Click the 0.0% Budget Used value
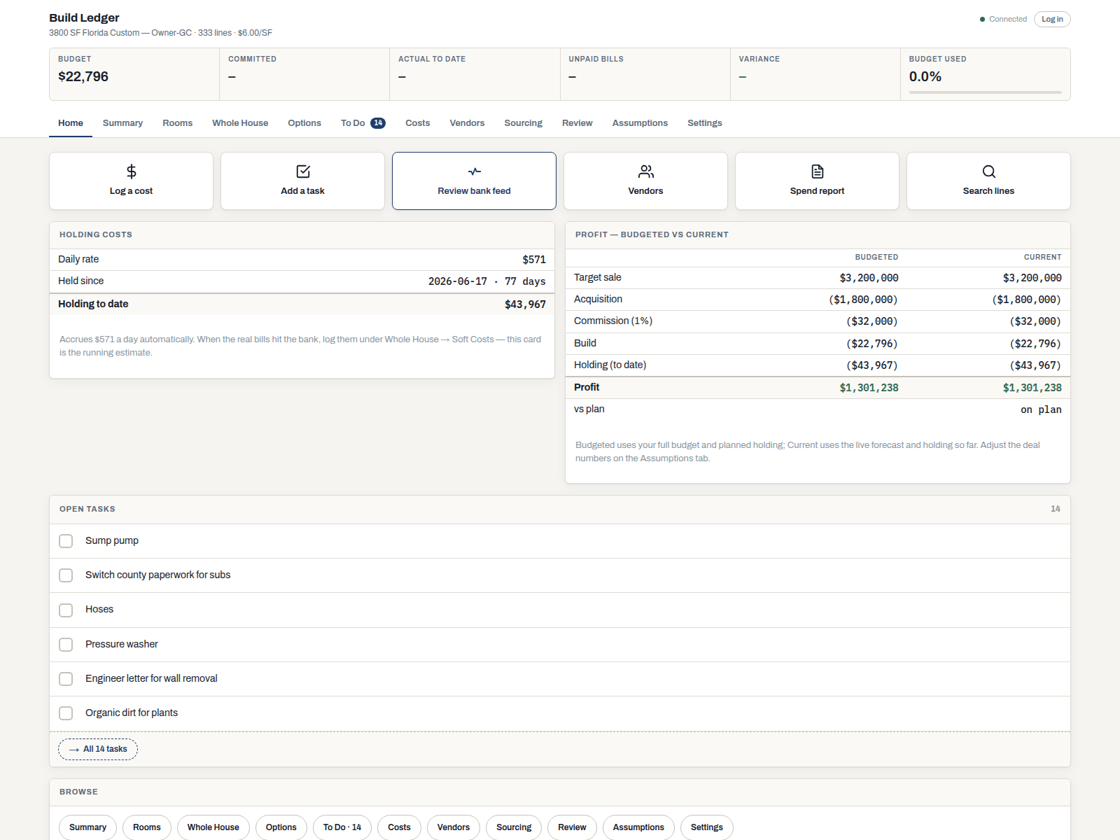This screenshot has height=840, width=1120. pyautogui.click(x=925, y=76)
